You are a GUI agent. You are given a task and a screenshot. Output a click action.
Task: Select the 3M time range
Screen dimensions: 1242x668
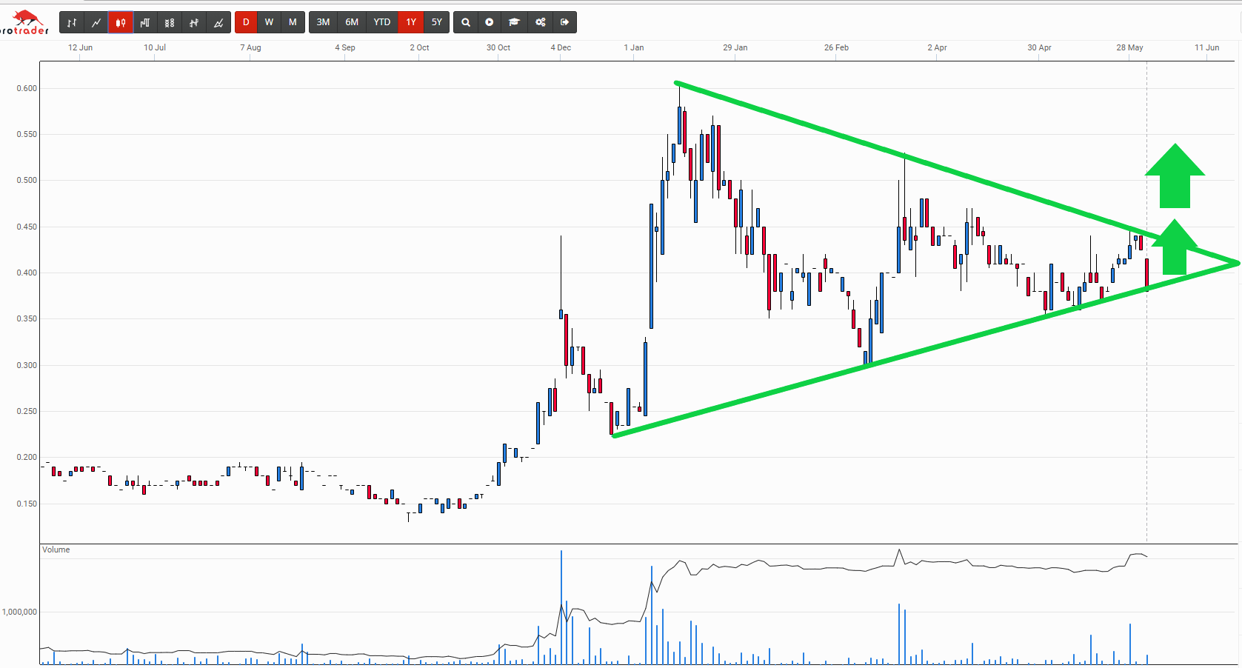[x=324, y=22]
